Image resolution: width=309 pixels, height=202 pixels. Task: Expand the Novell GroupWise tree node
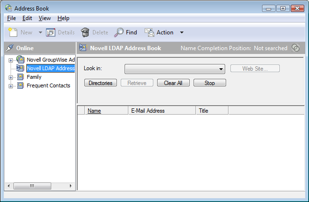(11, 60)
